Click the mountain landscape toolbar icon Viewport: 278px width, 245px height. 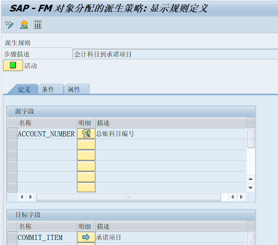point(24,25)
